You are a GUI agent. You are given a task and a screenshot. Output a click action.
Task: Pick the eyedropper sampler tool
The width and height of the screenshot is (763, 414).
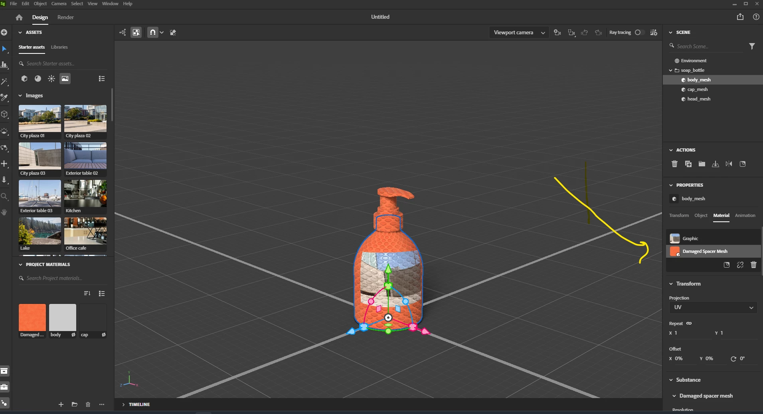point(4,98)
